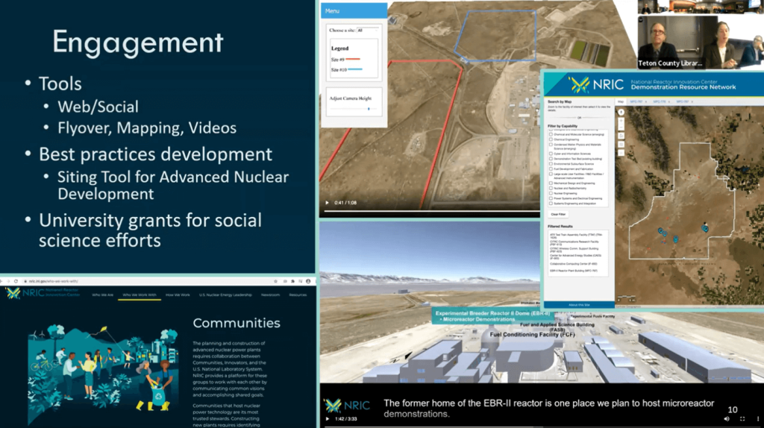
Task: Check Power Systems and Electrical Engineering filter
Action: (x=551, y=198)
